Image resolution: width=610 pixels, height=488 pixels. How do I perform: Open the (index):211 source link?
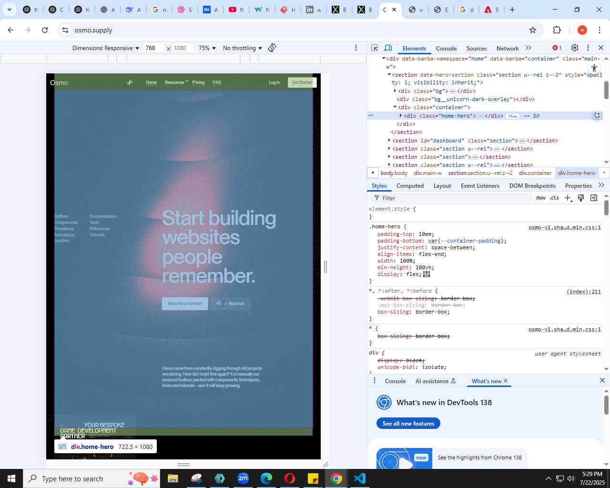[584, 292]
